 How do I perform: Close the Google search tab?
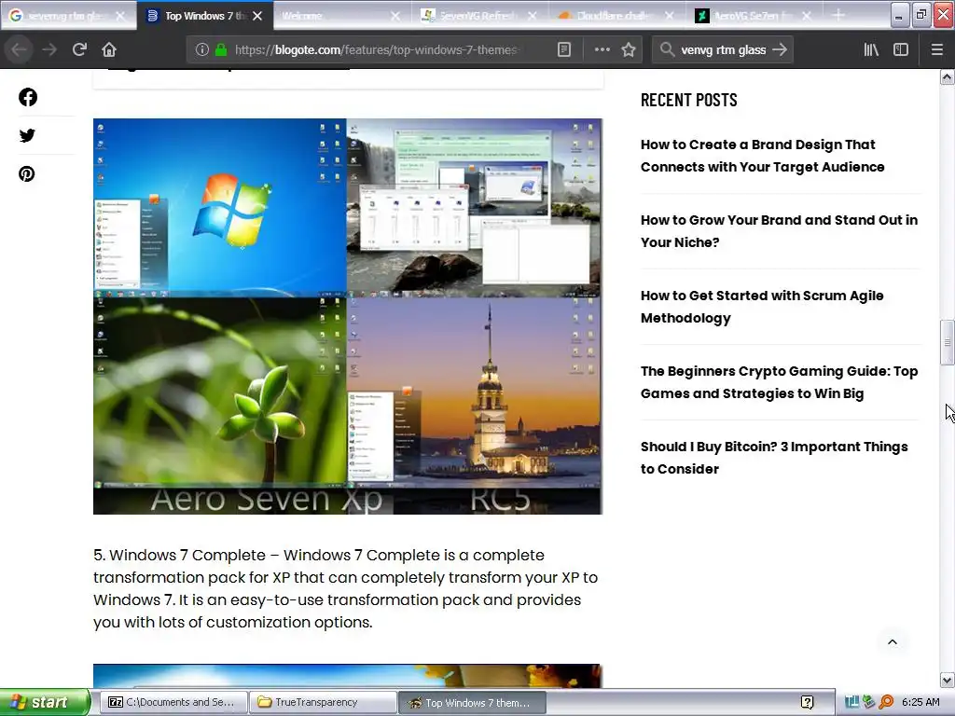(120, 16)
